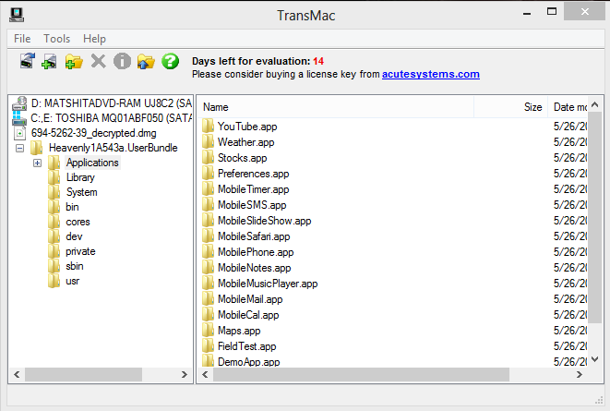The height and width of the screenshot is (411, 610).
Task: Click the date cell of YouTube.app row
Action: click(570, 127)
